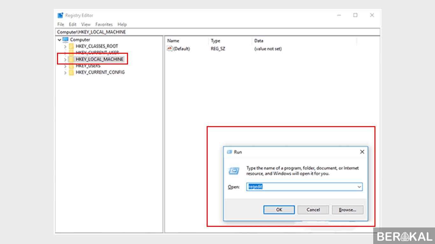The width and height of the screenshot is (435, 244).
Task: Open the File menu in Registry Editor
Action: (x=61, y=24)
